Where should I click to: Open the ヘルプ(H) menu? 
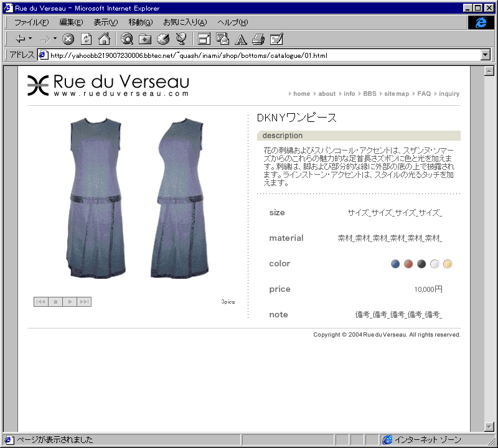click(232, 22)
